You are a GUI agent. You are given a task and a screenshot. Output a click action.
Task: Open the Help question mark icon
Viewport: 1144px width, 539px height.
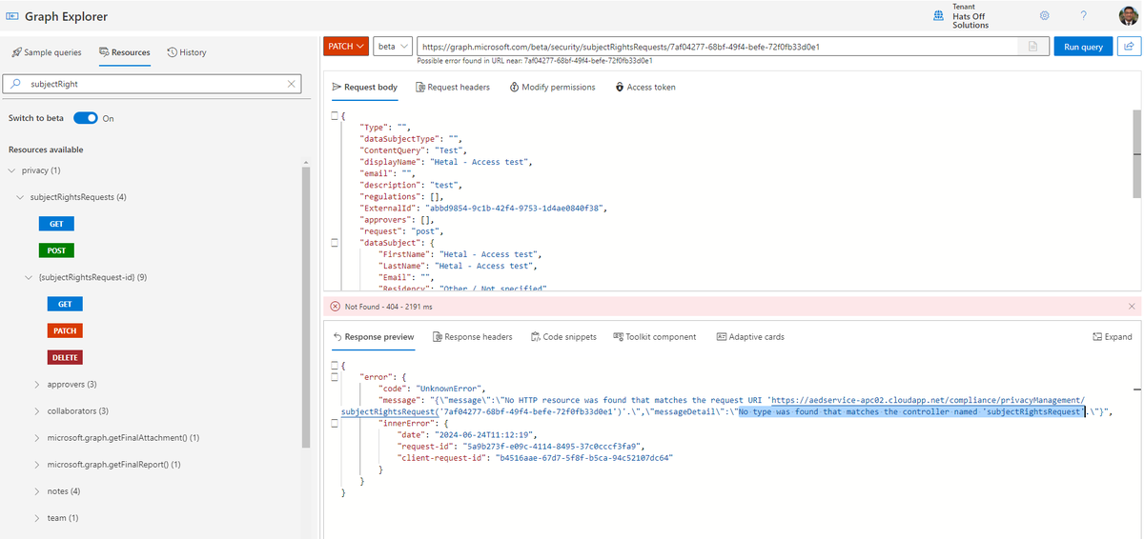1083,16
